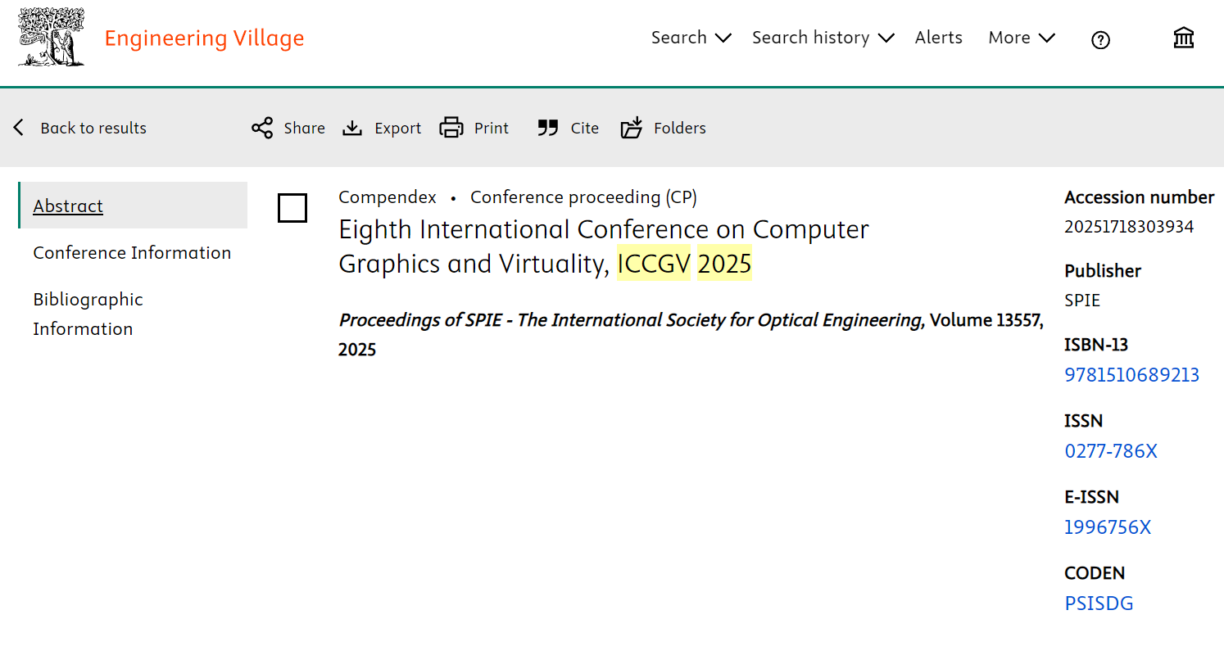Click the CODEN PSISDG link
The height and width of the screenshot is (651, 1224).
[1098, 604]
